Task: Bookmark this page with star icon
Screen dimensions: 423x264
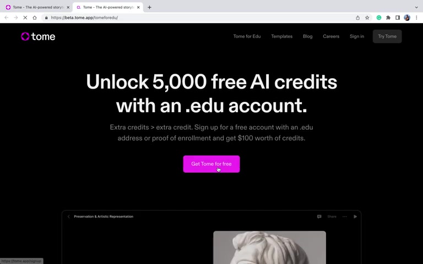Action: pos(367,18)
